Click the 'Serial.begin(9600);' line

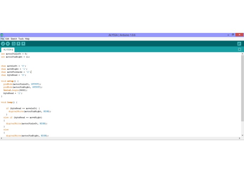15,90
